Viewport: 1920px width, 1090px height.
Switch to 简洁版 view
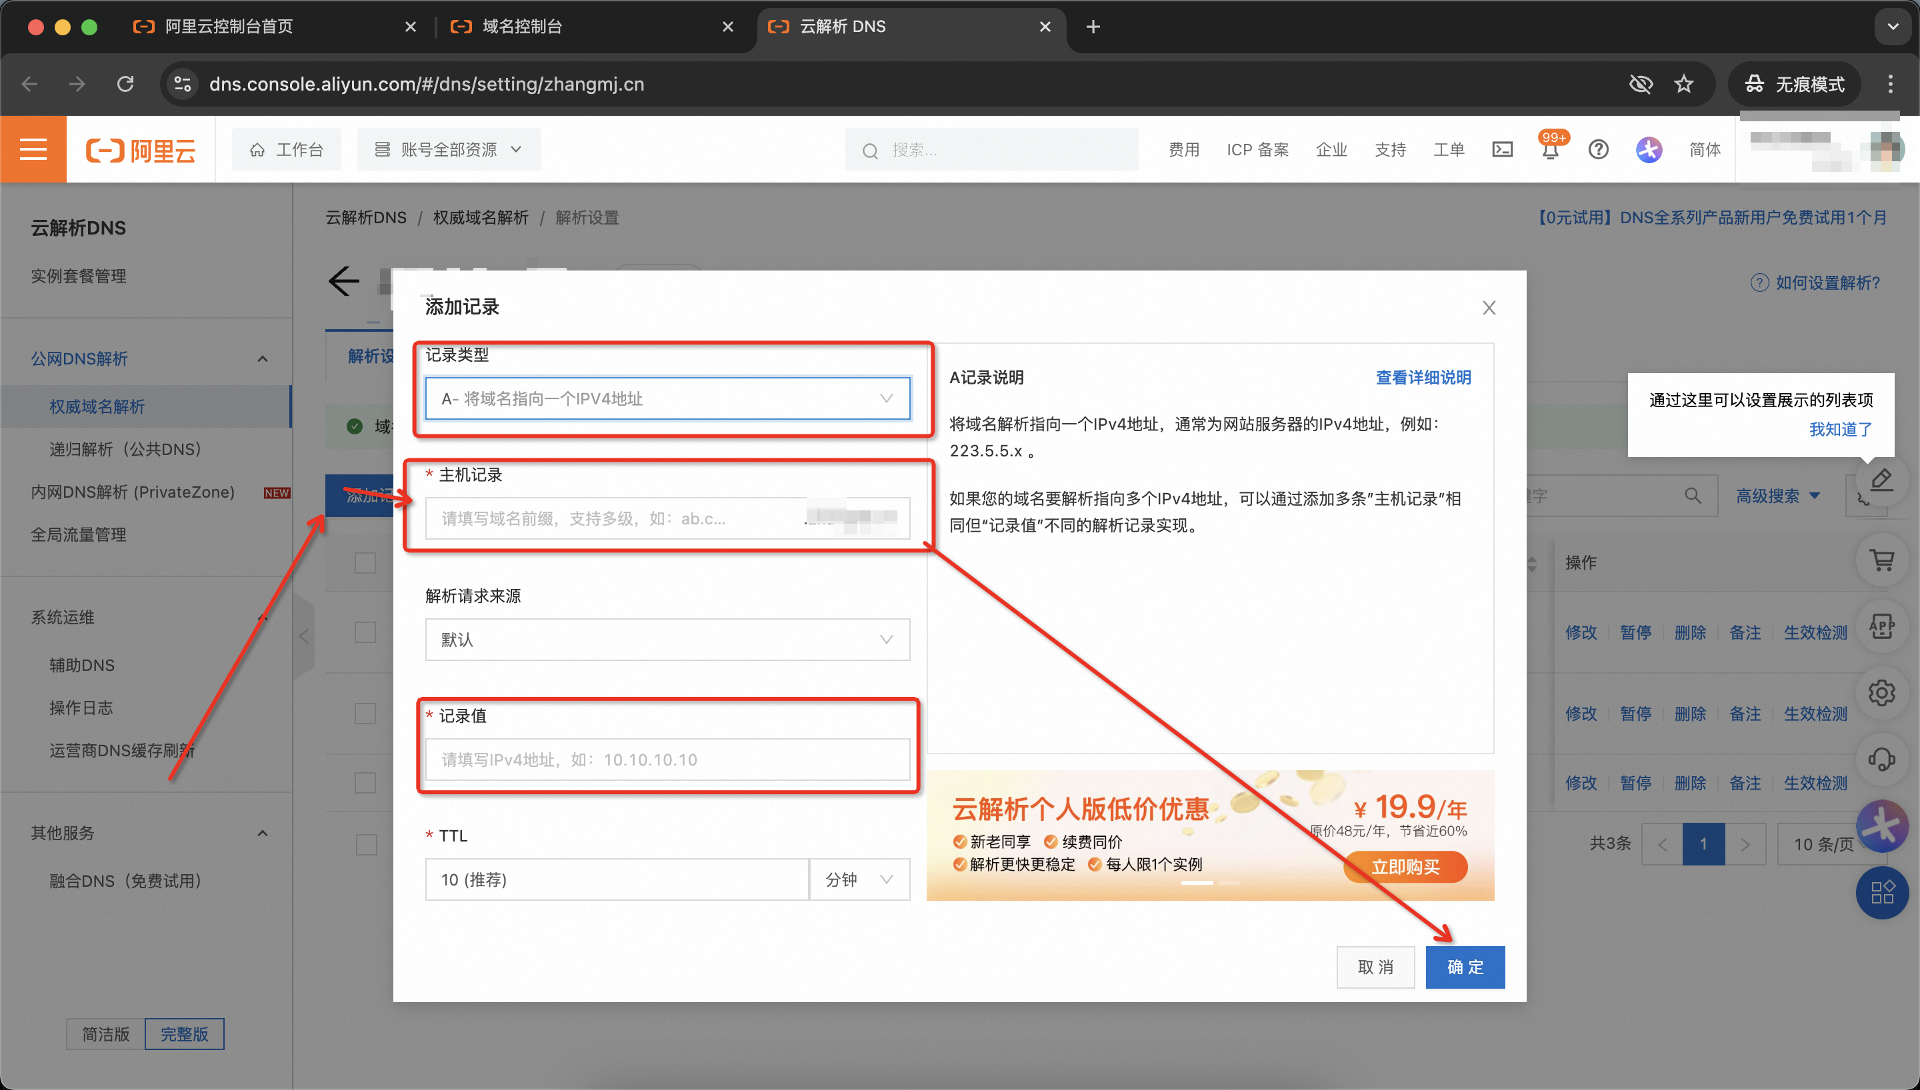click(x=105, y=1034)
